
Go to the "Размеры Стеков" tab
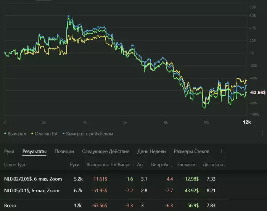[x=191, y=151]
